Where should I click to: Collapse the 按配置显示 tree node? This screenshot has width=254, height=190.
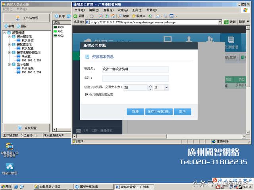coord(10,44)
